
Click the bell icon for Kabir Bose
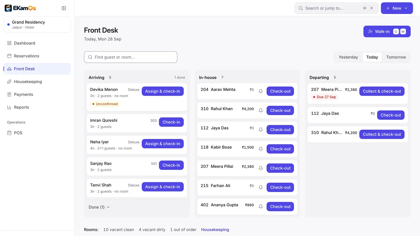[x=261, y=149]
